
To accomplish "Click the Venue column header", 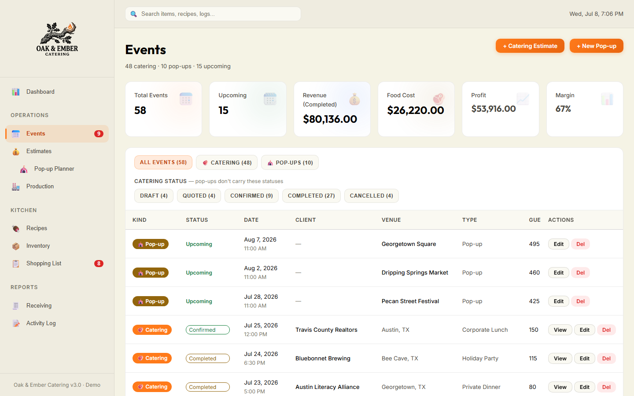I will [391, 220].
